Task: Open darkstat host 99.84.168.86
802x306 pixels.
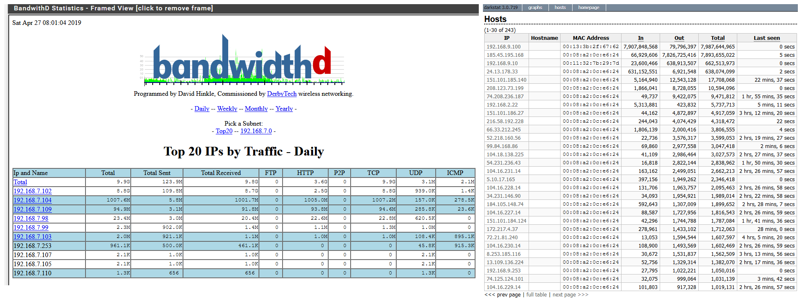Action: tap(502, 146)
